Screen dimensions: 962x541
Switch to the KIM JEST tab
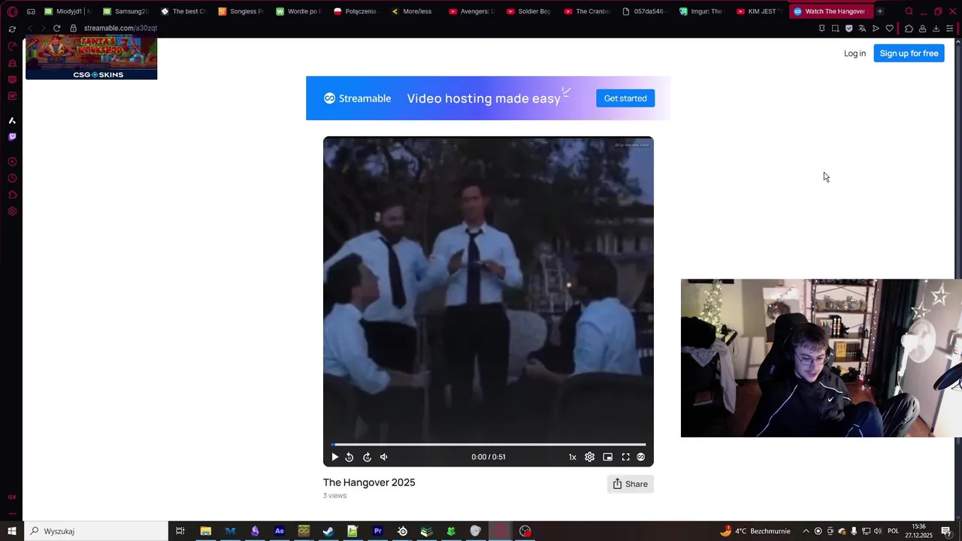[759, 11]
